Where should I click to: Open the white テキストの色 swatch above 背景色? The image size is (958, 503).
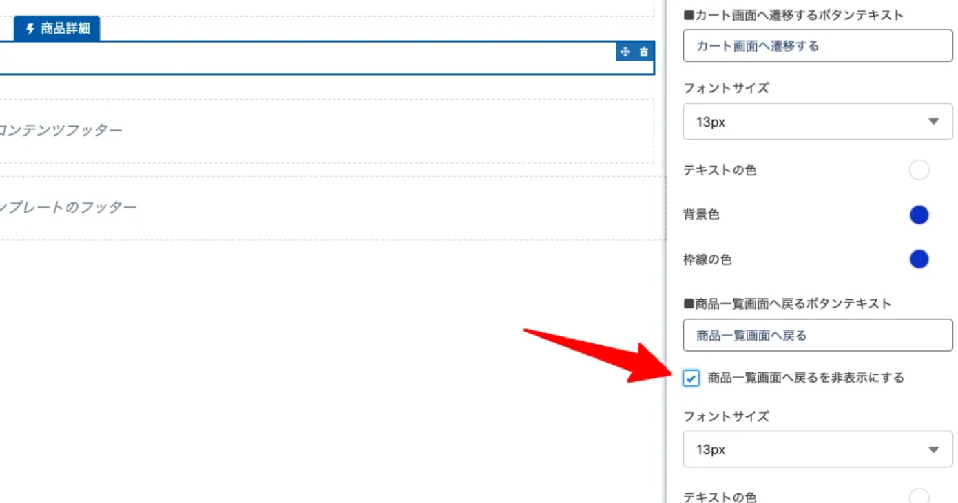click(x=919, y=170)
